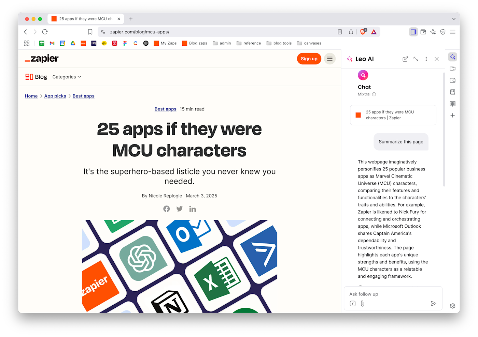Go to the Zapier logo homepage

point(42,59)
